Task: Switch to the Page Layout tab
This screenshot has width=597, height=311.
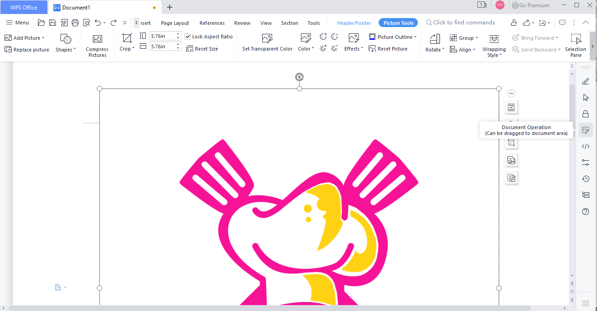Action: coord(175,23)
